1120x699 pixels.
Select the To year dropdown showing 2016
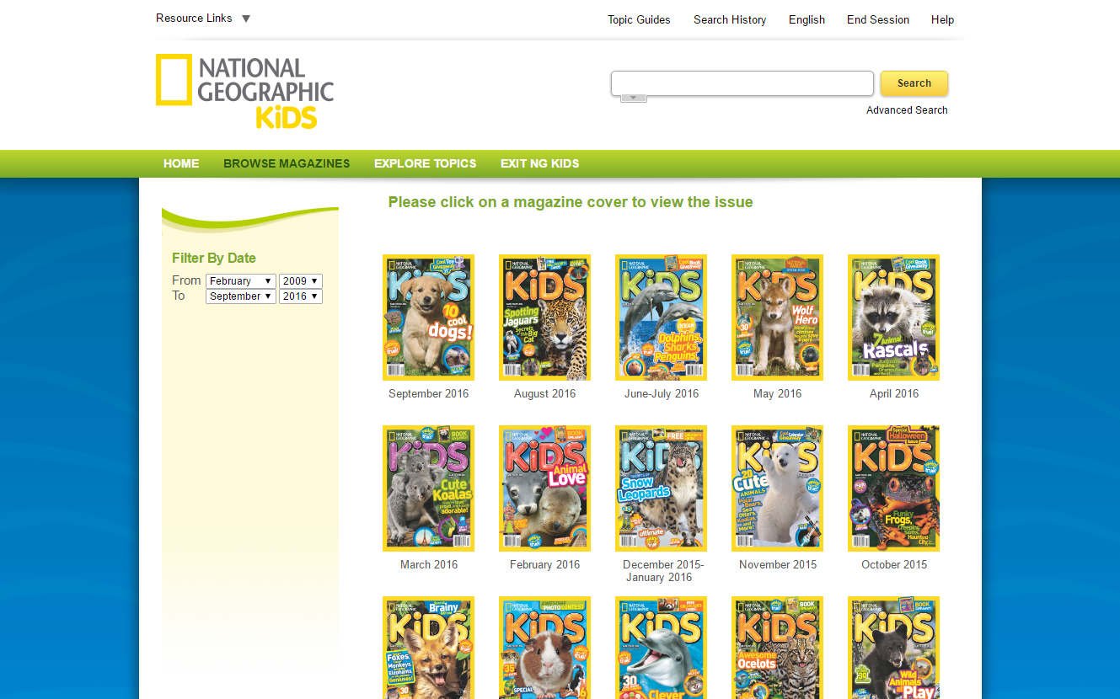tap(301, 296)
